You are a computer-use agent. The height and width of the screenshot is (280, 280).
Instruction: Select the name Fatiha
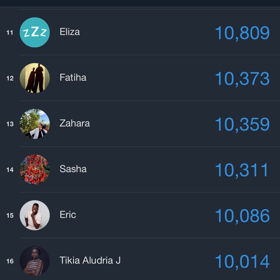pyautogui.click(x=73, y=78)
